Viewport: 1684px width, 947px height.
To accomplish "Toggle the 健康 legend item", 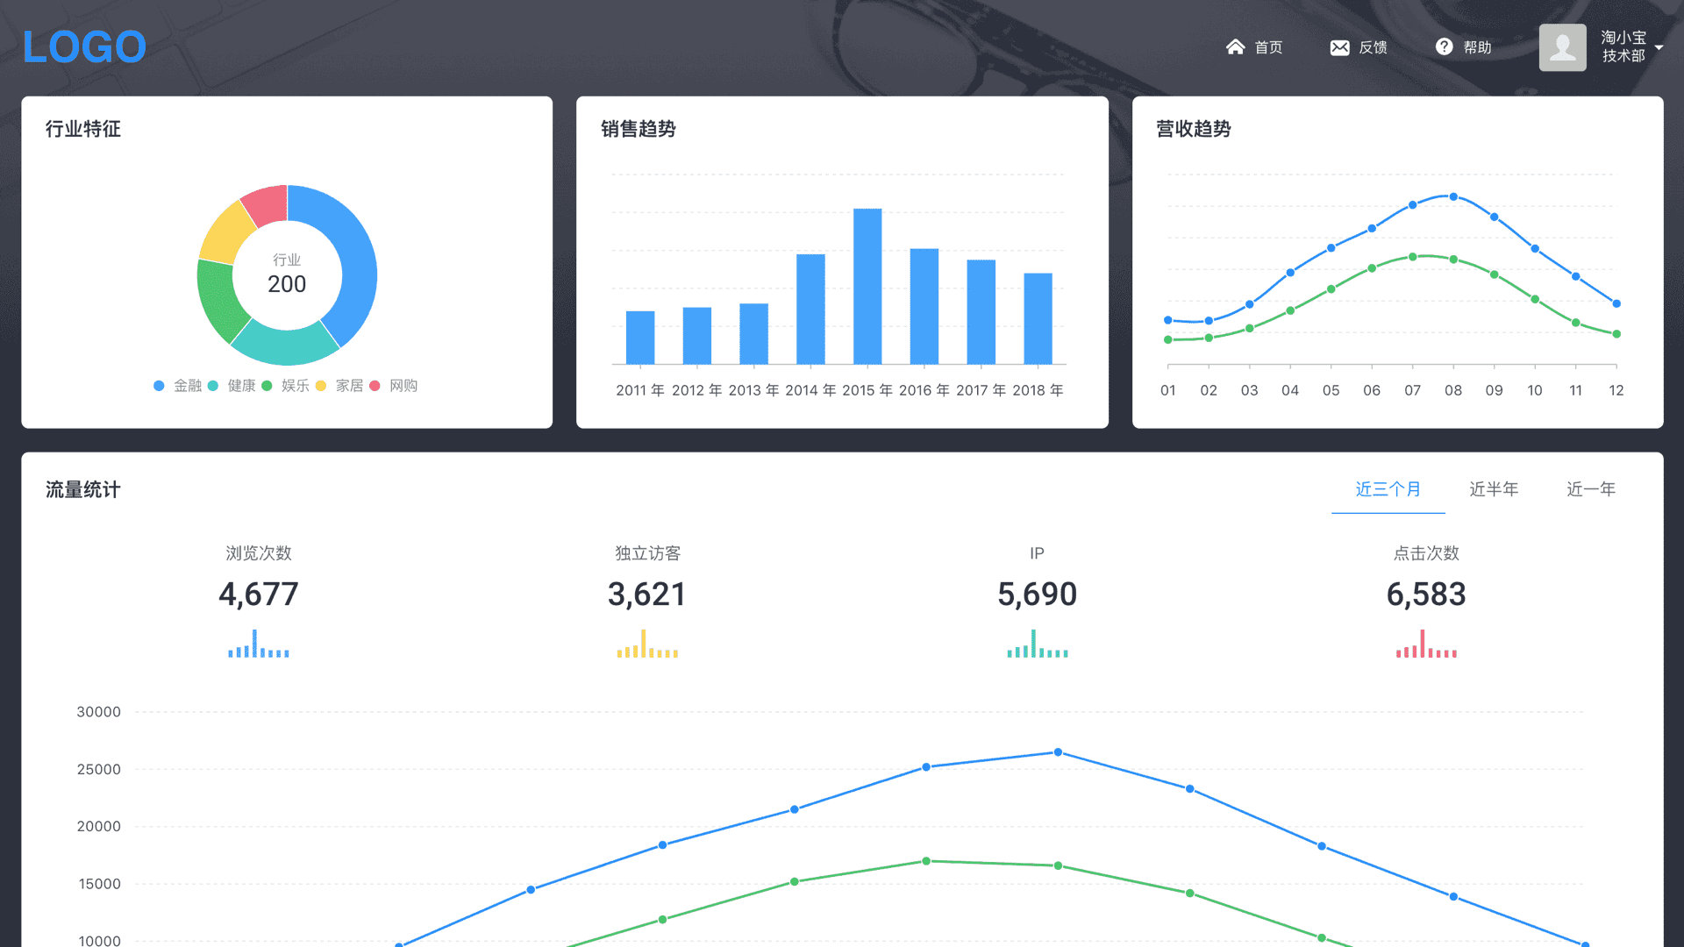I will point(232,386).
